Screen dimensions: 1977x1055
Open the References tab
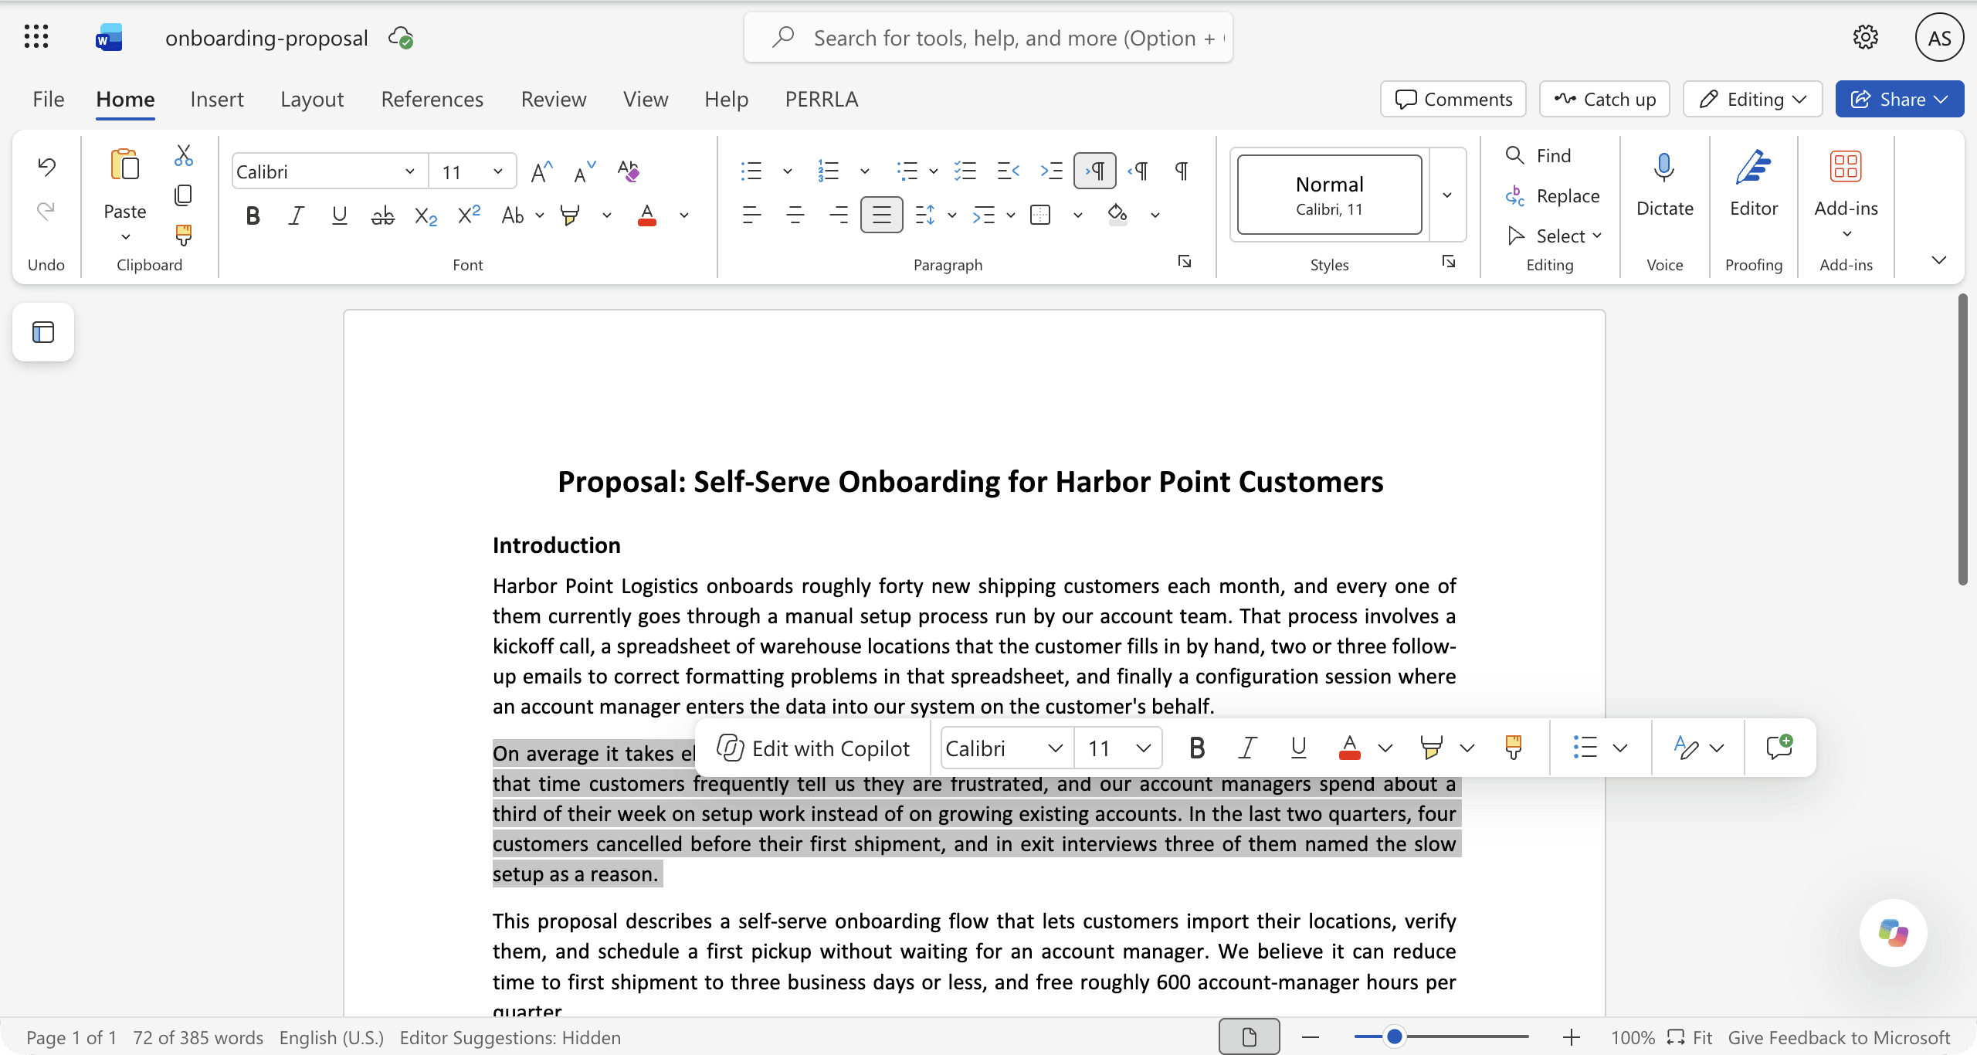coord(432,99)
